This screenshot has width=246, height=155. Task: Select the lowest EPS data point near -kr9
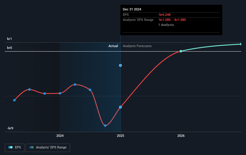[x=105, y=125]
